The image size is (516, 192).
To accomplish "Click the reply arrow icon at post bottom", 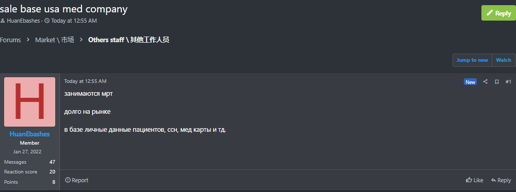I will click(493, 180).
